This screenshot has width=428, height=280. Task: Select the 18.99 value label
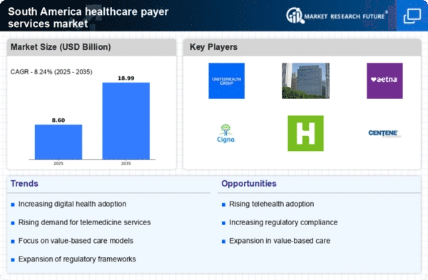(x=126, y=78)
